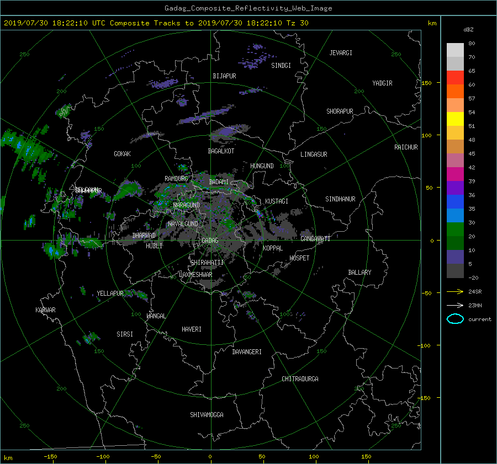Click the SHORAPUR city label
This screenshot has height=464, width=497.
pos(340,111)
